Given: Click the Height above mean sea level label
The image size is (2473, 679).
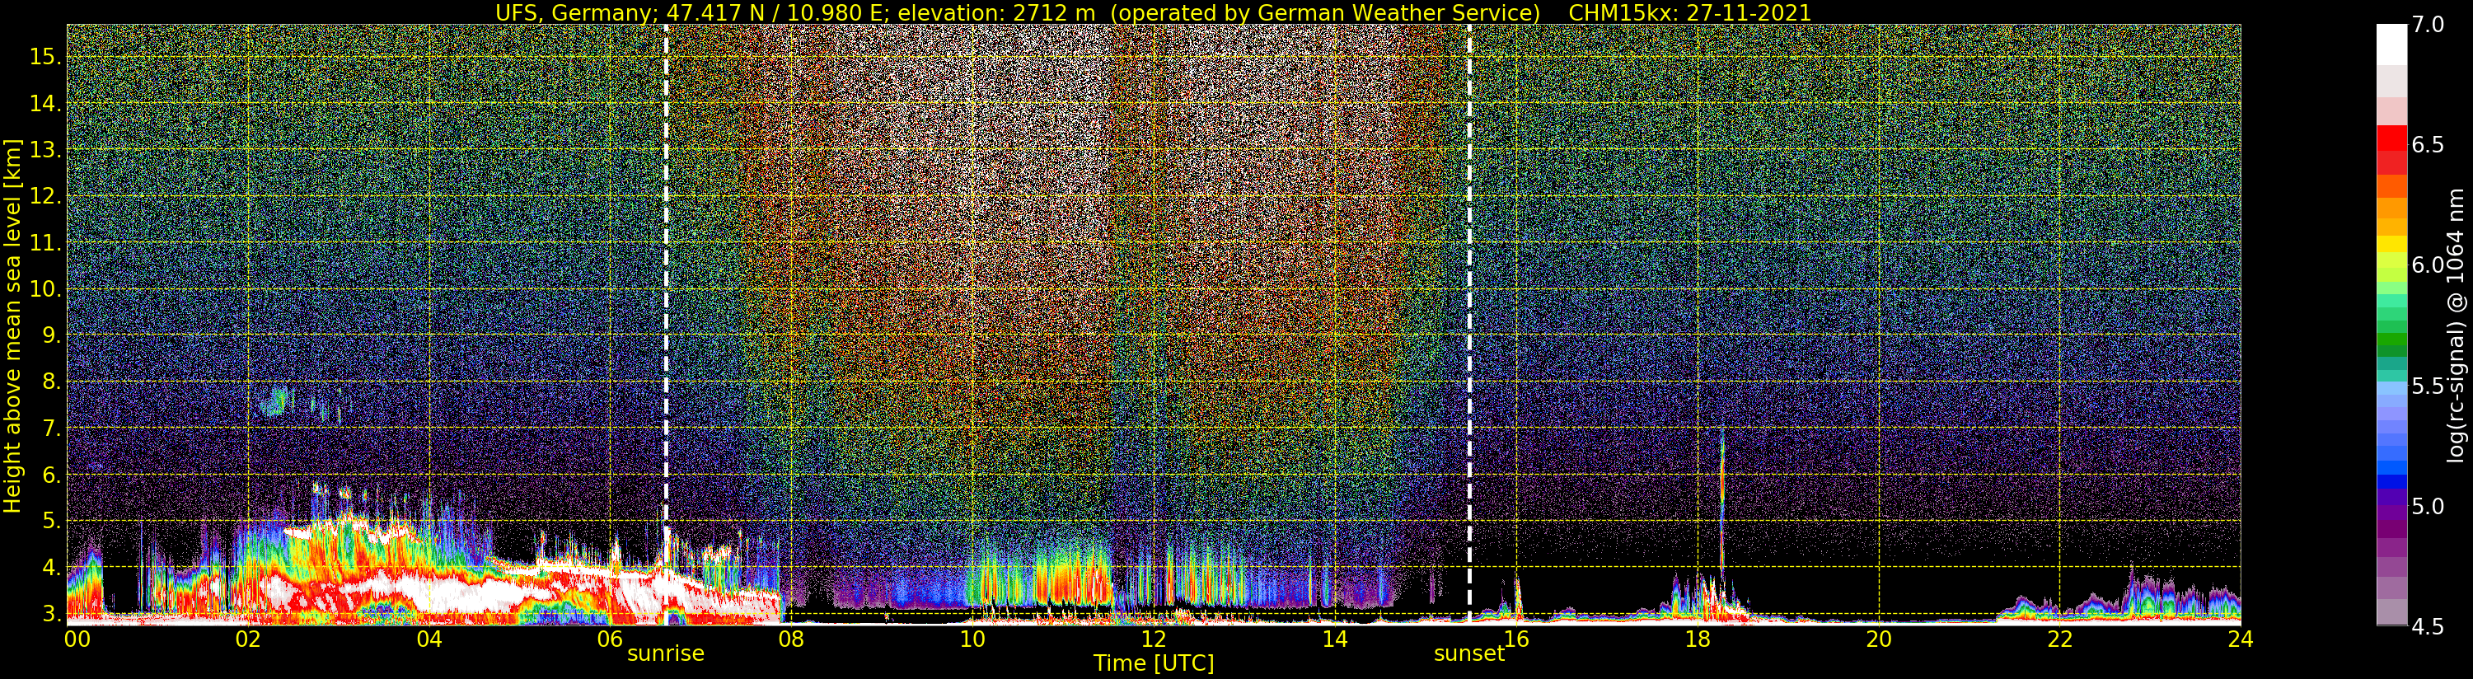Looking at the screenshot, I should pyautogui.click(x=12, y=326).
